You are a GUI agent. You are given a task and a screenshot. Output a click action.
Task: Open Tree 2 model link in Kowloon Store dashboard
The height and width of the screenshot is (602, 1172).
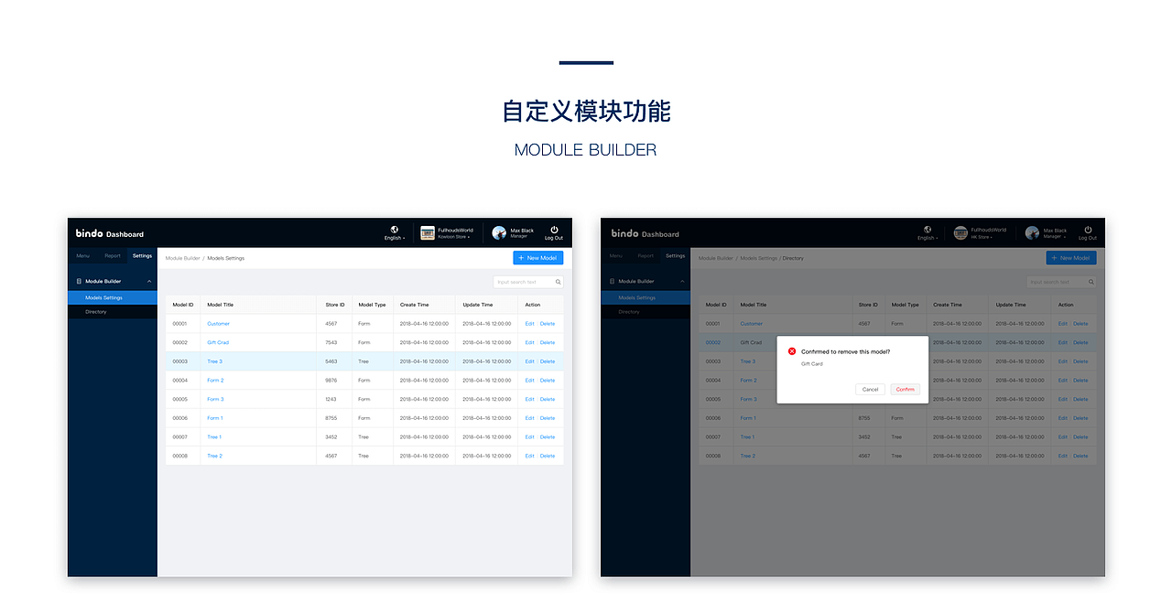[x=214, y=456]
